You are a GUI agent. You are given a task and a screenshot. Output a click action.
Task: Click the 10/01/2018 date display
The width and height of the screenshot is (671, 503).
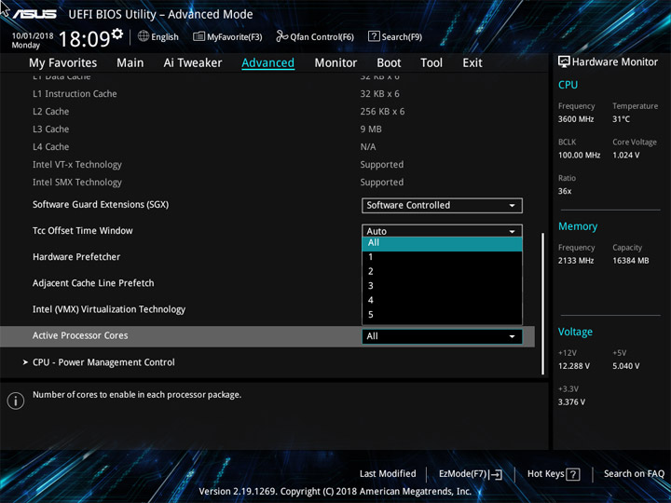click(x=33, y=36)
